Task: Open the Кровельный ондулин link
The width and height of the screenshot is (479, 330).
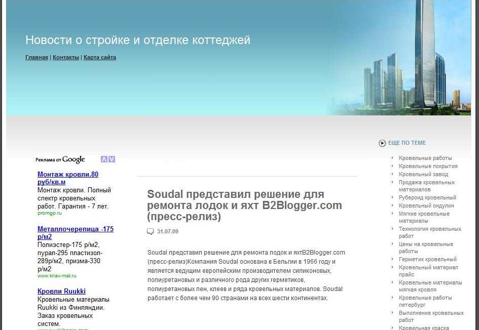Action: click(426, 206)
